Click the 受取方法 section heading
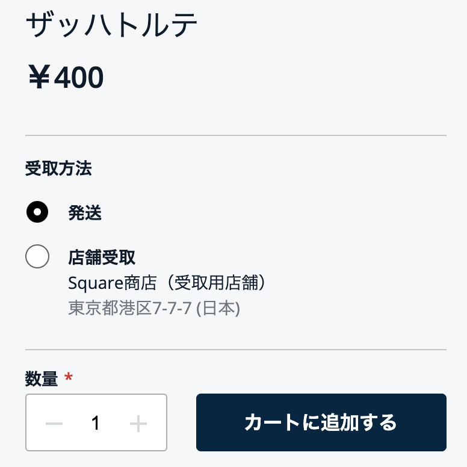 pyautogui.click(x=58, y=169)
